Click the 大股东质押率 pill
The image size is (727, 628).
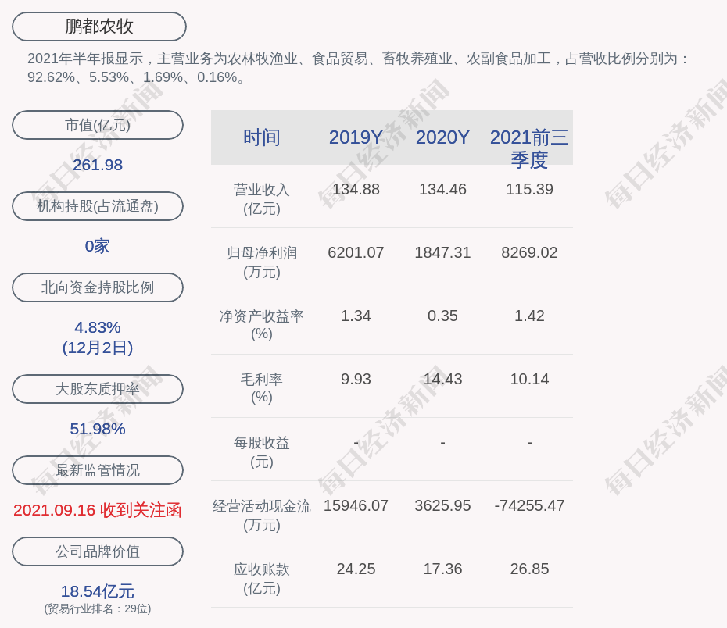point(98,389)
